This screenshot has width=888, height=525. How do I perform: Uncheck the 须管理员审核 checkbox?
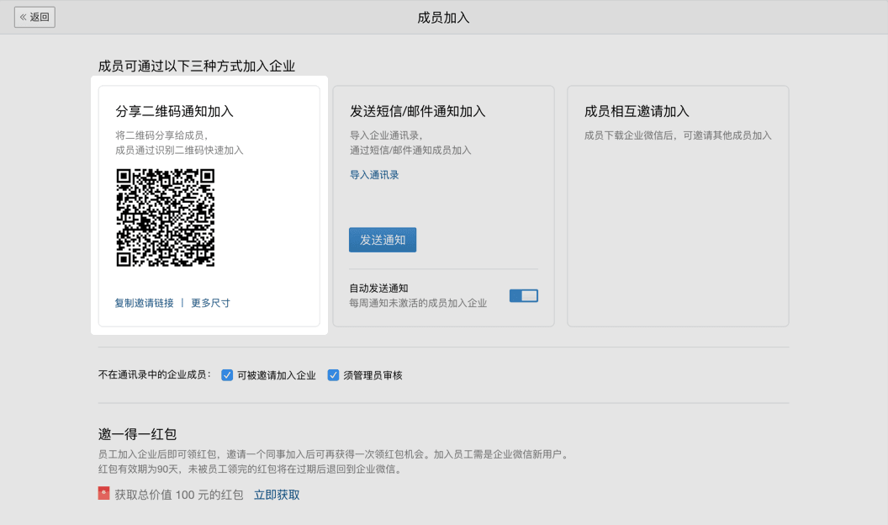(333, 375)
